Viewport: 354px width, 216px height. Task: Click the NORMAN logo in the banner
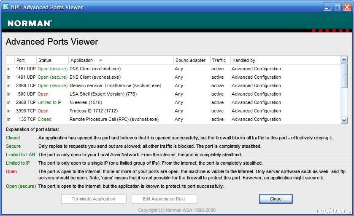tap(30, 24)
